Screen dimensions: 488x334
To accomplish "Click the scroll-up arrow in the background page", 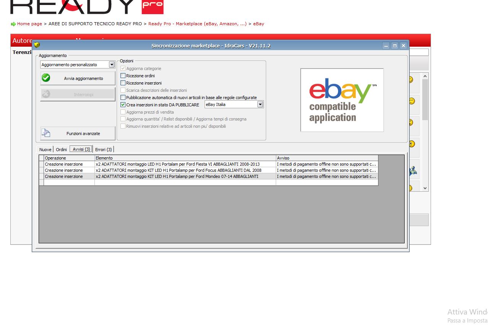I will click(x=425, y=77).
